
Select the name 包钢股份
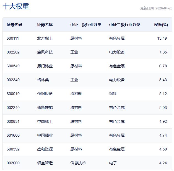tap(45, 94)
